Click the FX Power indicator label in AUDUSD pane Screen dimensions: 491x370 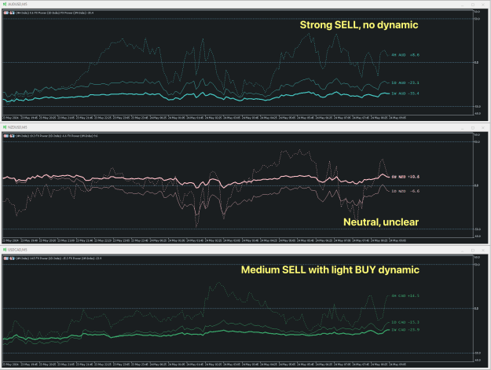click(x=55, y=13)
